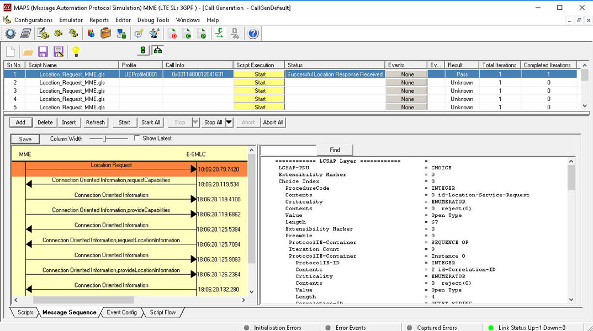593x331 pixels.
Task: Click the Add button
Action: coord(20,122)
